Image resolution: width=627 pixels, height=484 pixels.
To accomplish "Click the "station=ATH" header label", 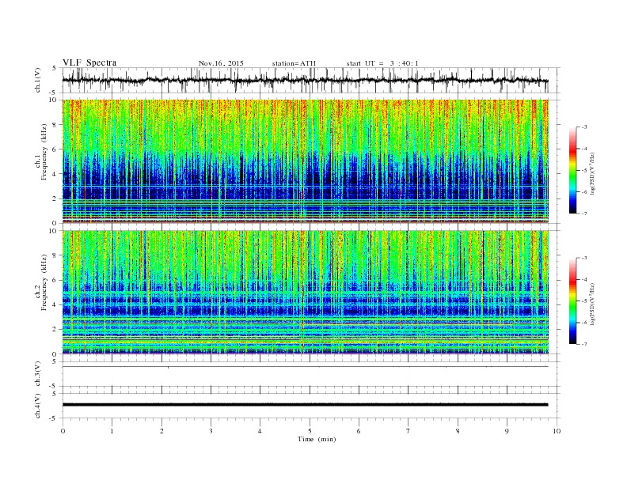I will [294, 63].
